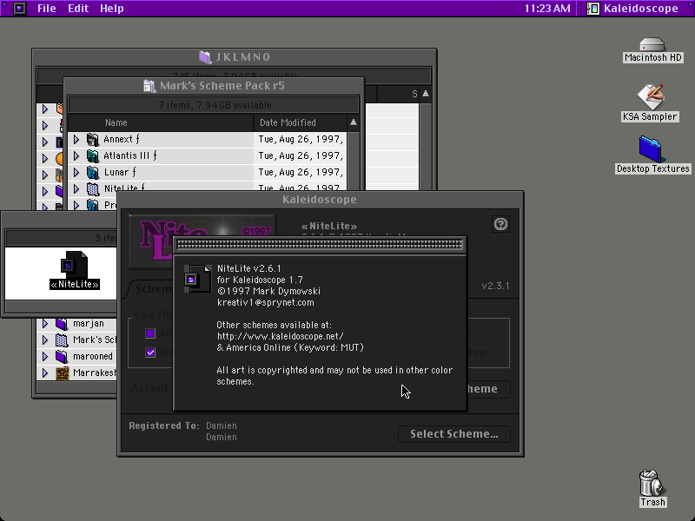Toggle sort order in Mark's Scheme Pack

tap(354, 122)
